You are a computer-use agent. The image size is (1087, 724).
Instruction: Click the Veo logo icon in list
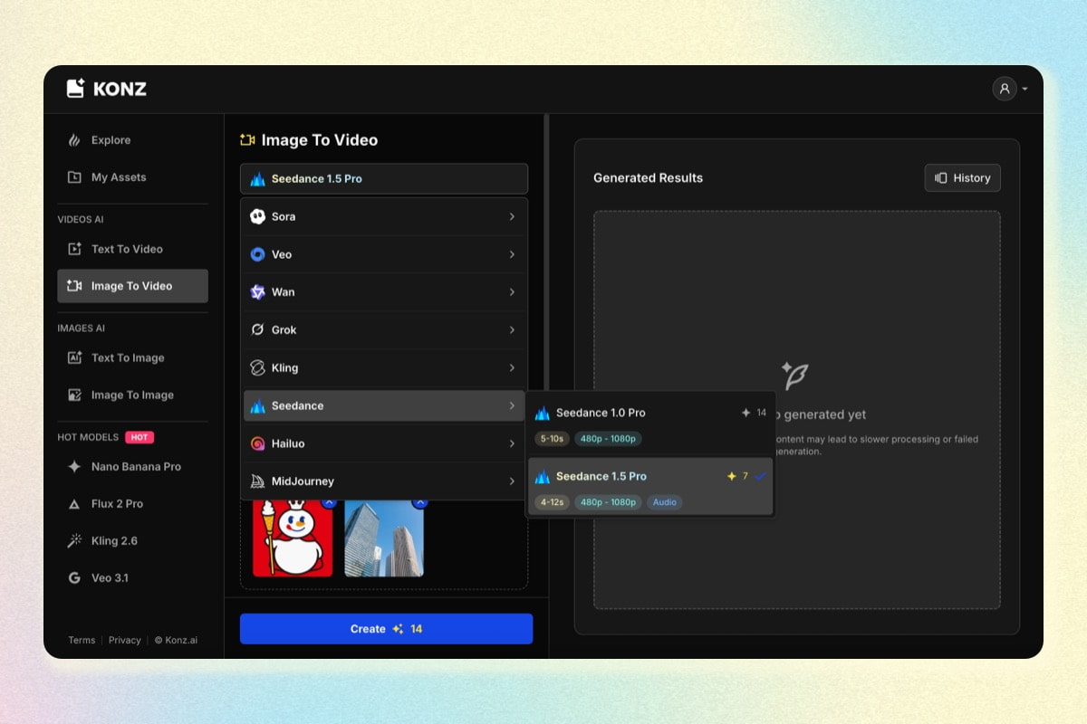point(257,254)
